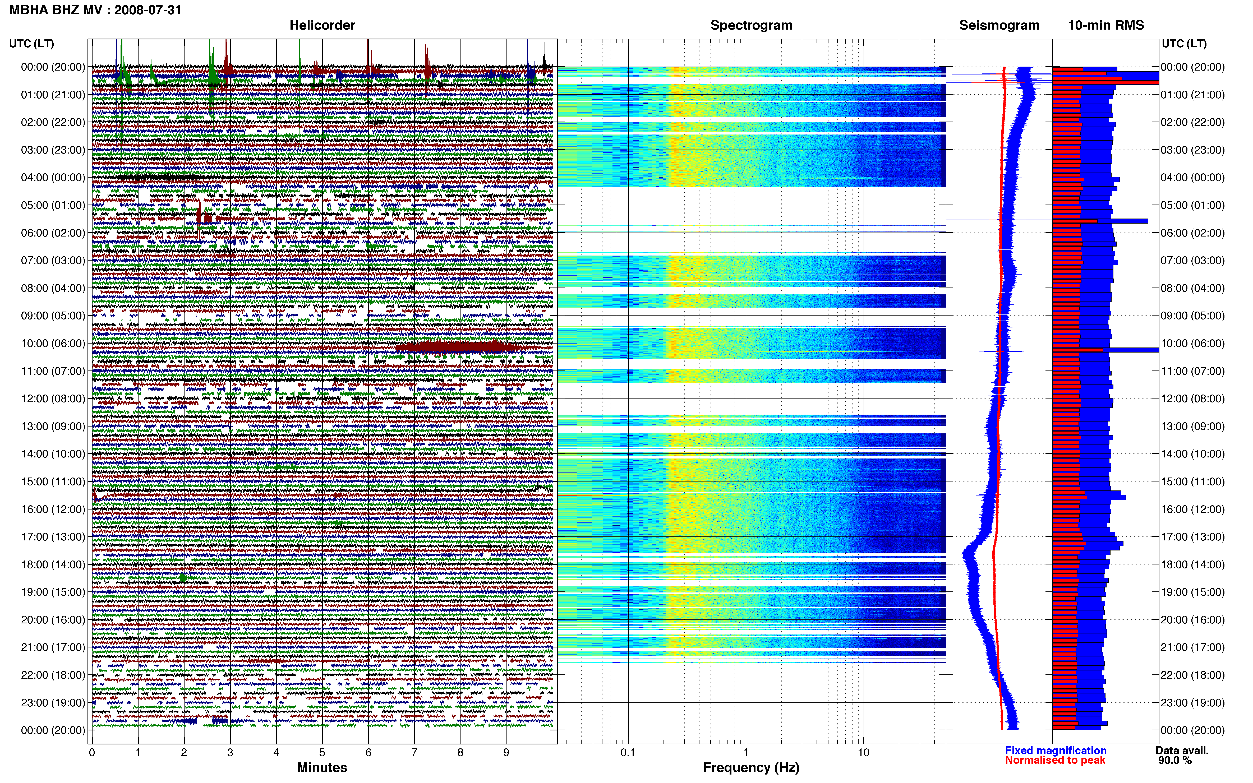This screenshot has height=783, width=1253.
Task: Click the 01:00 (21:00) label on helicorder axis
Action: (x=53, y=95)
